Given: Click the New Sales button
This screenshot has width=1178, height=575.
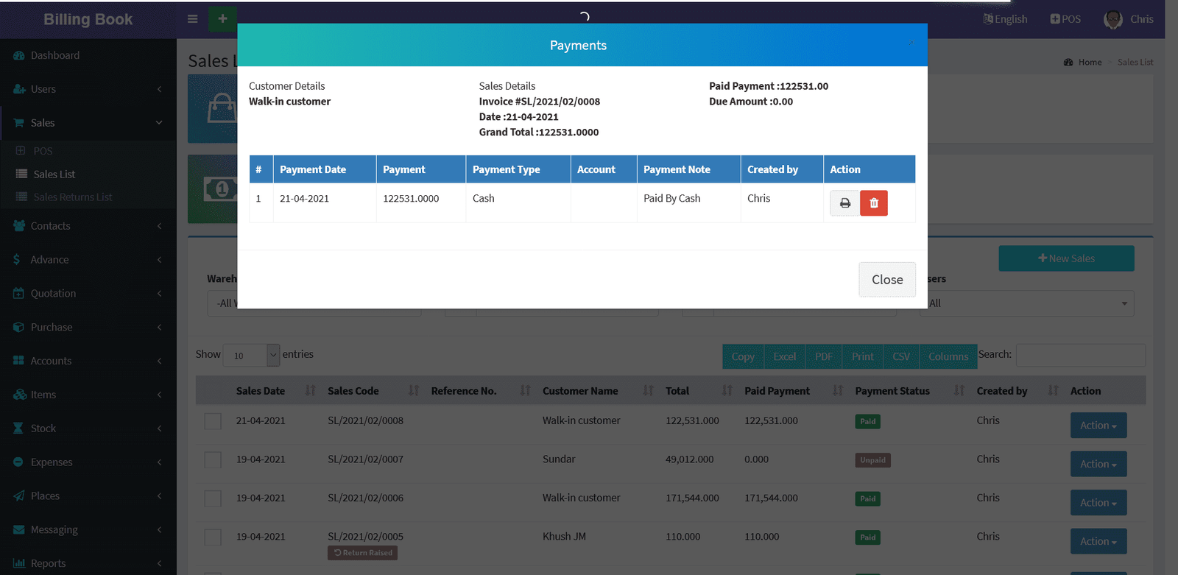Looking at the screenshot, I should point(1065,258).
